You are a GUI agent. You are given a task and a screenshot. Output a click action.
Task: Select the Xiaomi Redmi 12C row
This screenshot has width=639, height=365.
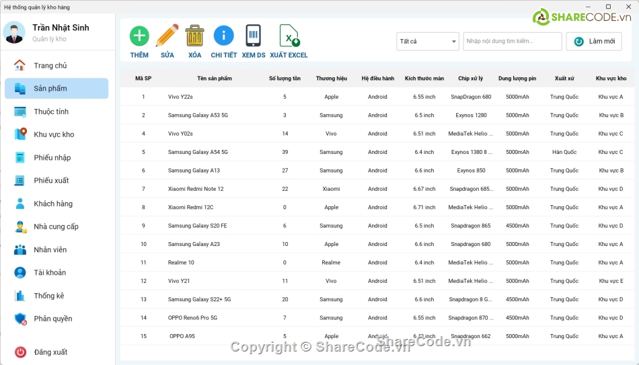pyautogui.click(x=377, y=207)
